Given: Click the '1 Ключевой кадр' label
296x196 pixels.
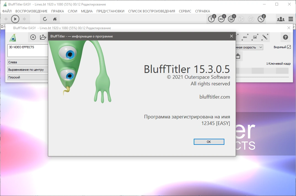Looking at the screenshot, I should tap(278, 64).
